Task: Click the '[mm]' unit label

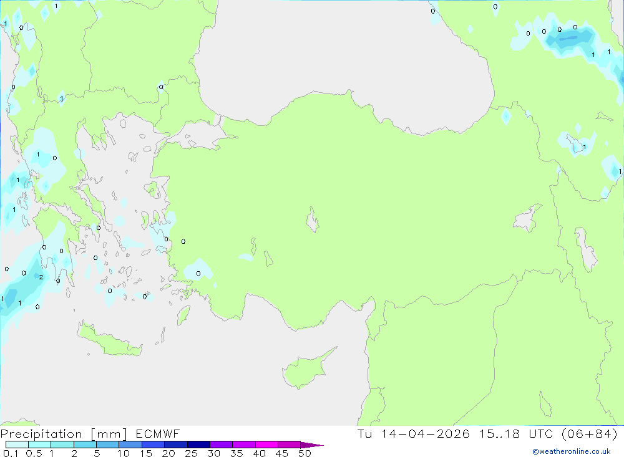Action: click(109, 434)
